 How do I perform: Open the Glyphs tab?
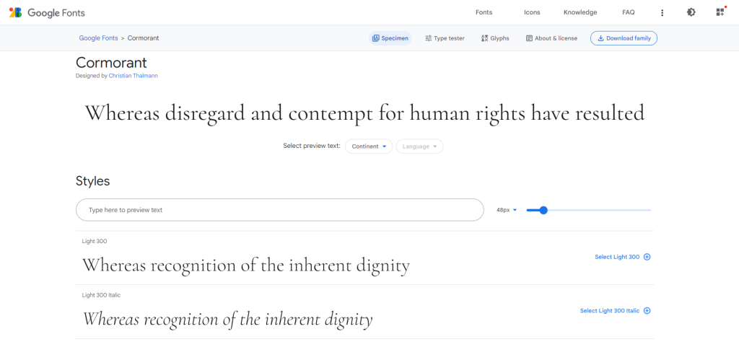[x=495, y=38]
